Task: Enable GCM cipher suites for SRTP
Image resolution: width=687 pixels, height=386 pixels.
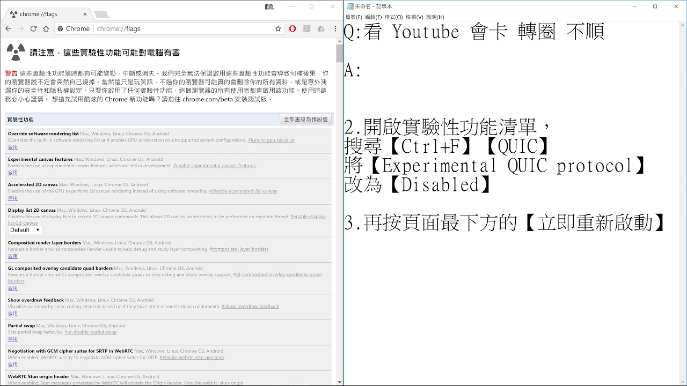Action: point(13,365)
